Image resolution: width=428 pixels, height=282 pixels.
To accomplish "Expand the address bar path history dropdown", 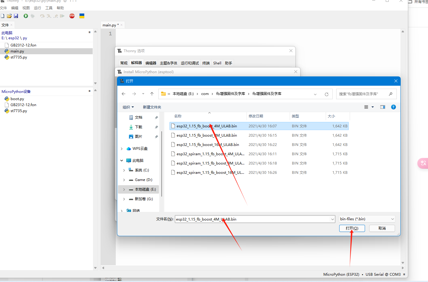I will 315,94.
